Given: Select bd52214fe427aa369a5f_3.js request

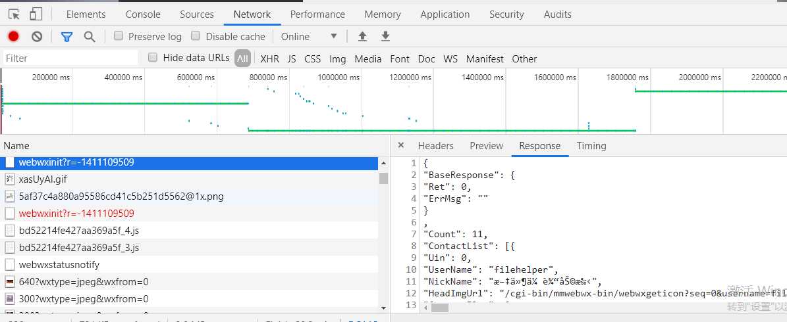Looking at the screenshot, I should 189,247.
